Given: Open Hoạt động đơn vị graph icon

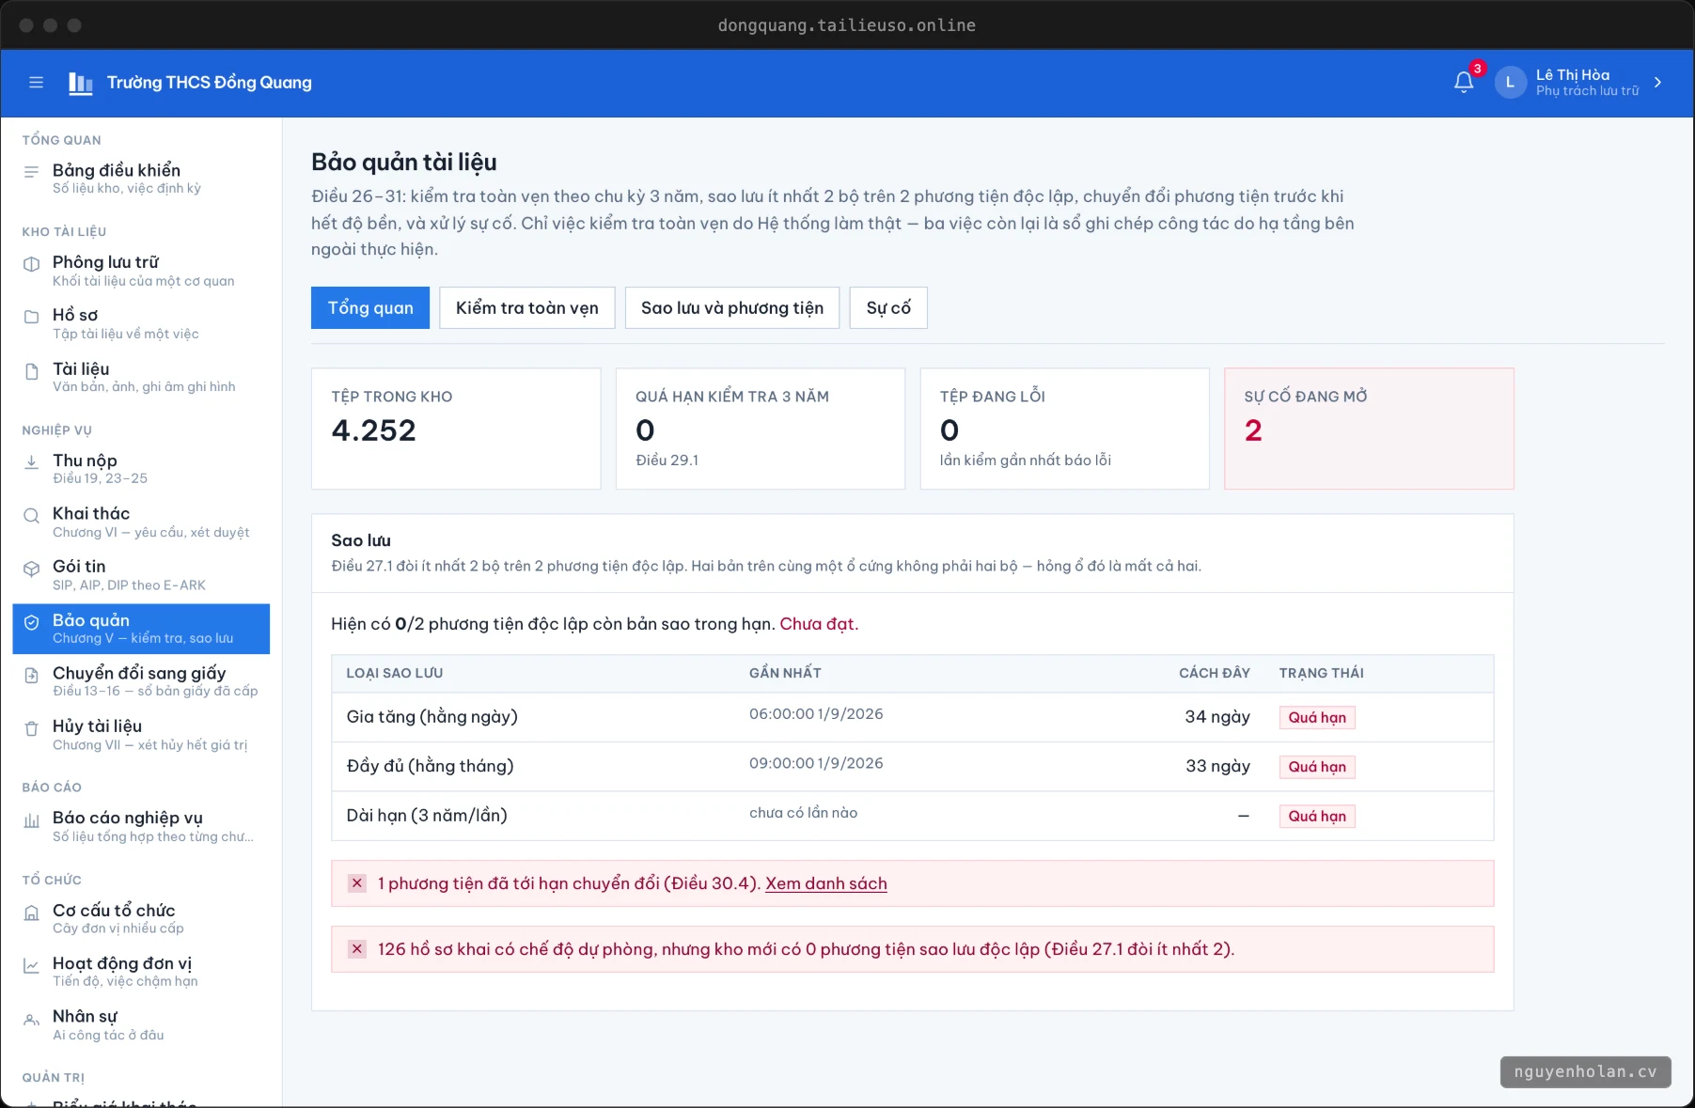Looking at the screenshot, I should click(31, 965).
